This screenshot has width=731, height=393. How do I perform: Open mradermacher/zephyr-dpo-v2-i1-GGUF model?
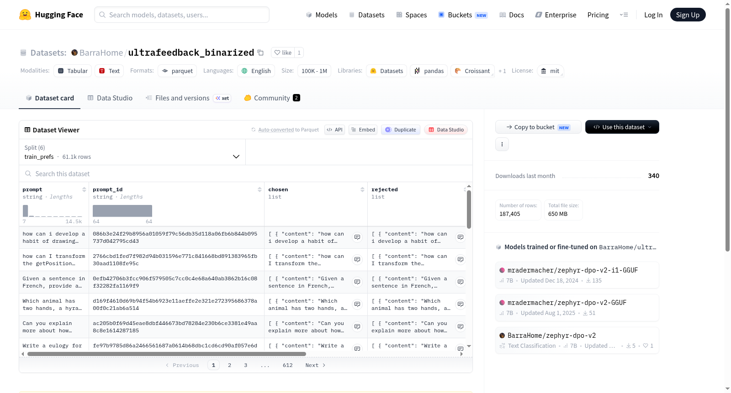click(577, 275)
